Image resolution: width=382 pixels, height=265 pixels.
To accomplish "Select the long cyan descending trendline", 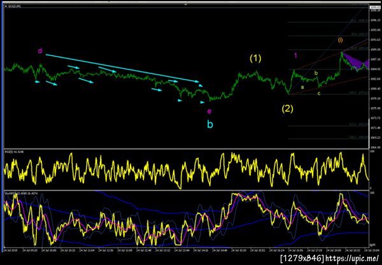I will 122,68.
